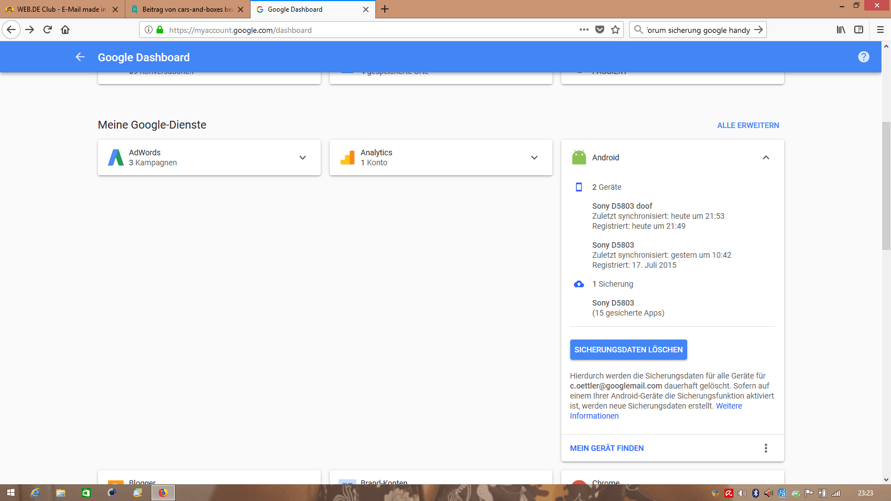Click the 'Meine Google-Dienste' heading

pyautogui.click(x=152, y=125)
